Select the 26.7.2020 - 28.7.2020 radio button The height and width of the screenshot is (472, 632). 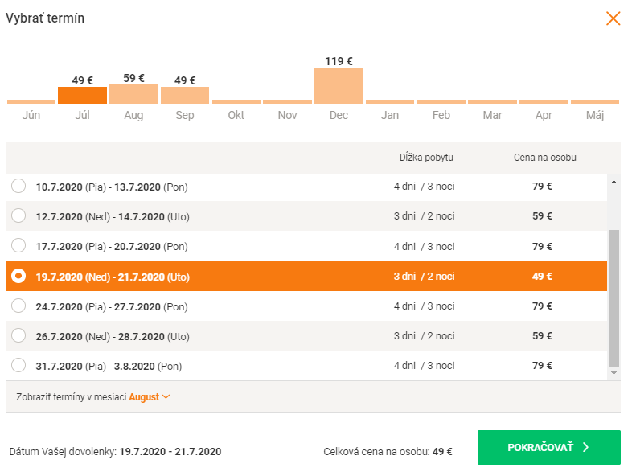point(18,336)
